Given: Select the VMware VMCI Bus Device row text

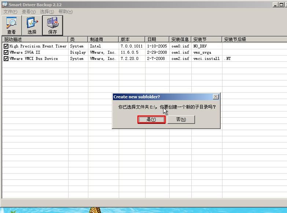Looking at the screenshot, I should [x=33, y=59].
